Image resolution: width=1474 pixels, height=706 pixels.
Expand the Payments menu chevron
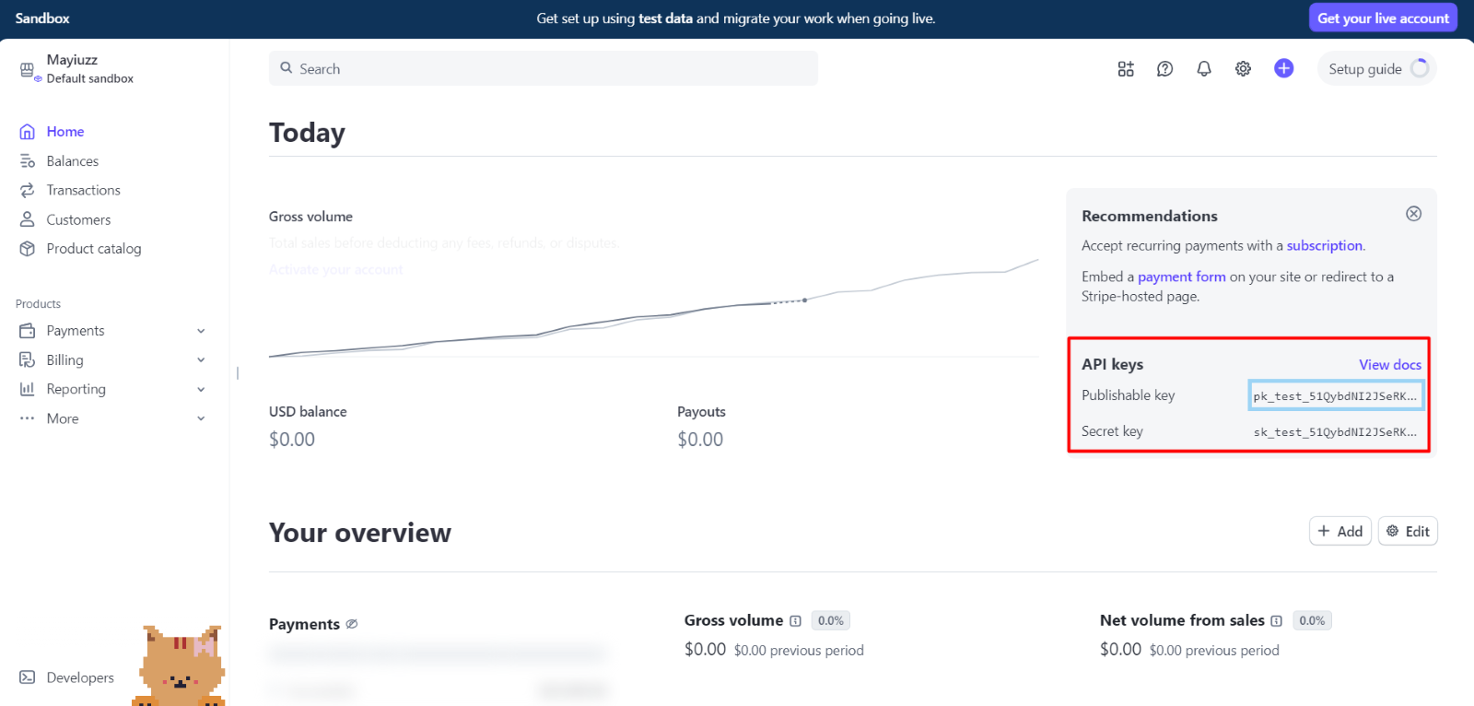tap(201, 331)
